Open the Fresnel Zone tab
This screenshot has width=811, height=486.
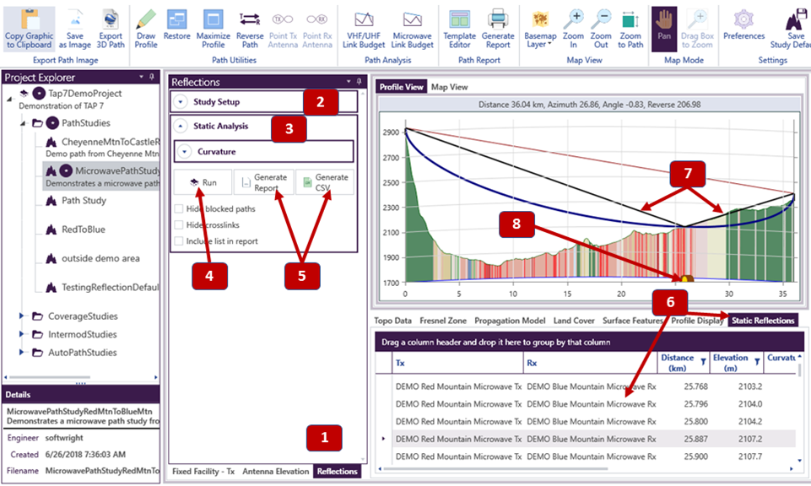[x=443, y=321]
